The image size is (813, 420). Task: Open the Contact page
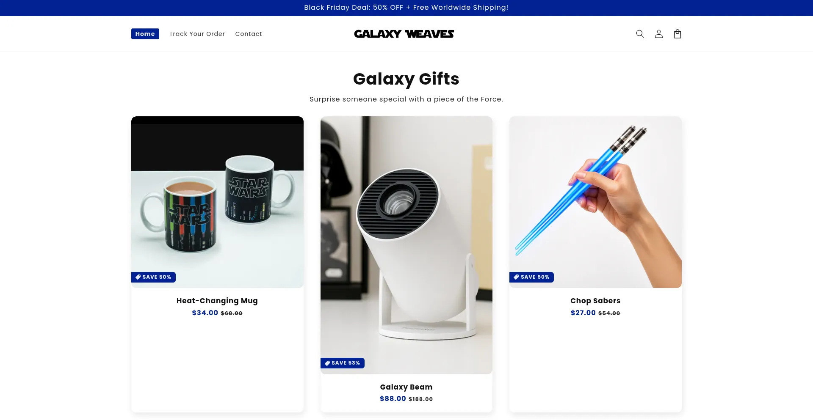tap(249, 34)
